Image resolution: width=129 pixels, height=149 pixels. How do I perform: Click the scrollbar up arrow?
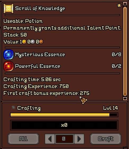tap(125, 4)
